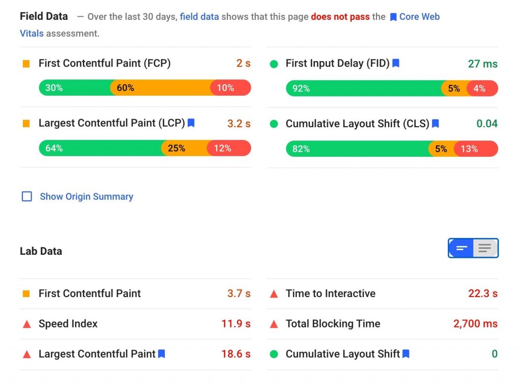Open the field data link in the description
This screenshot has width=521, height=384.
pos(199,16)
